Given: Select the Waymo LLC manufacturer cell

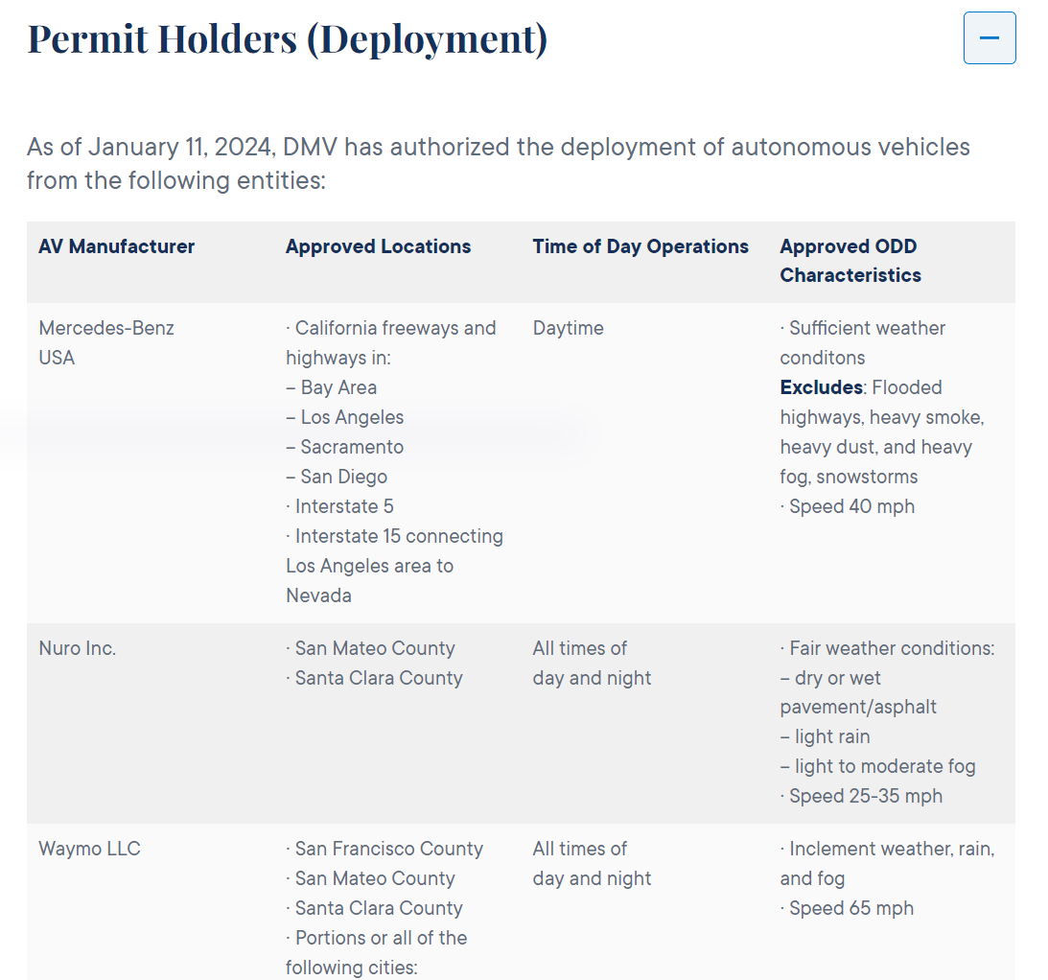Looking at the screenshot, I should pos(89,849).
